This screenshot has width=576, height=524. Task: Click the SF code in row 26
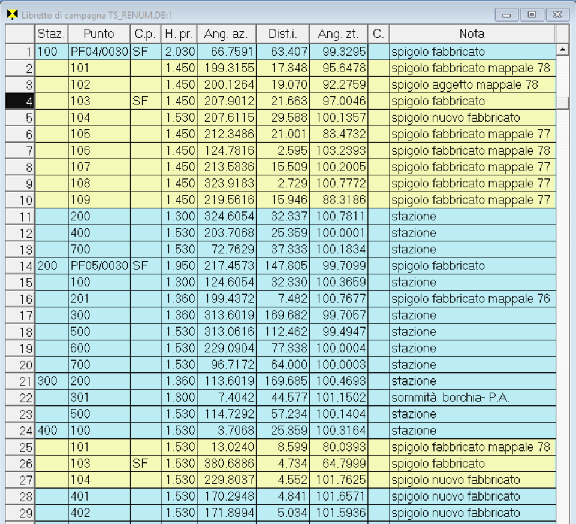(x=146, y=464)
